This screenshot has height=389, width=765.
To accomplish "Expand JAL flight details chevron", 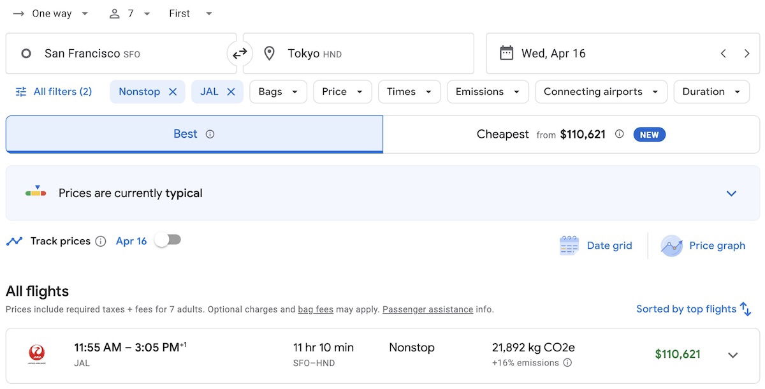I will click(x=733, y=355).
